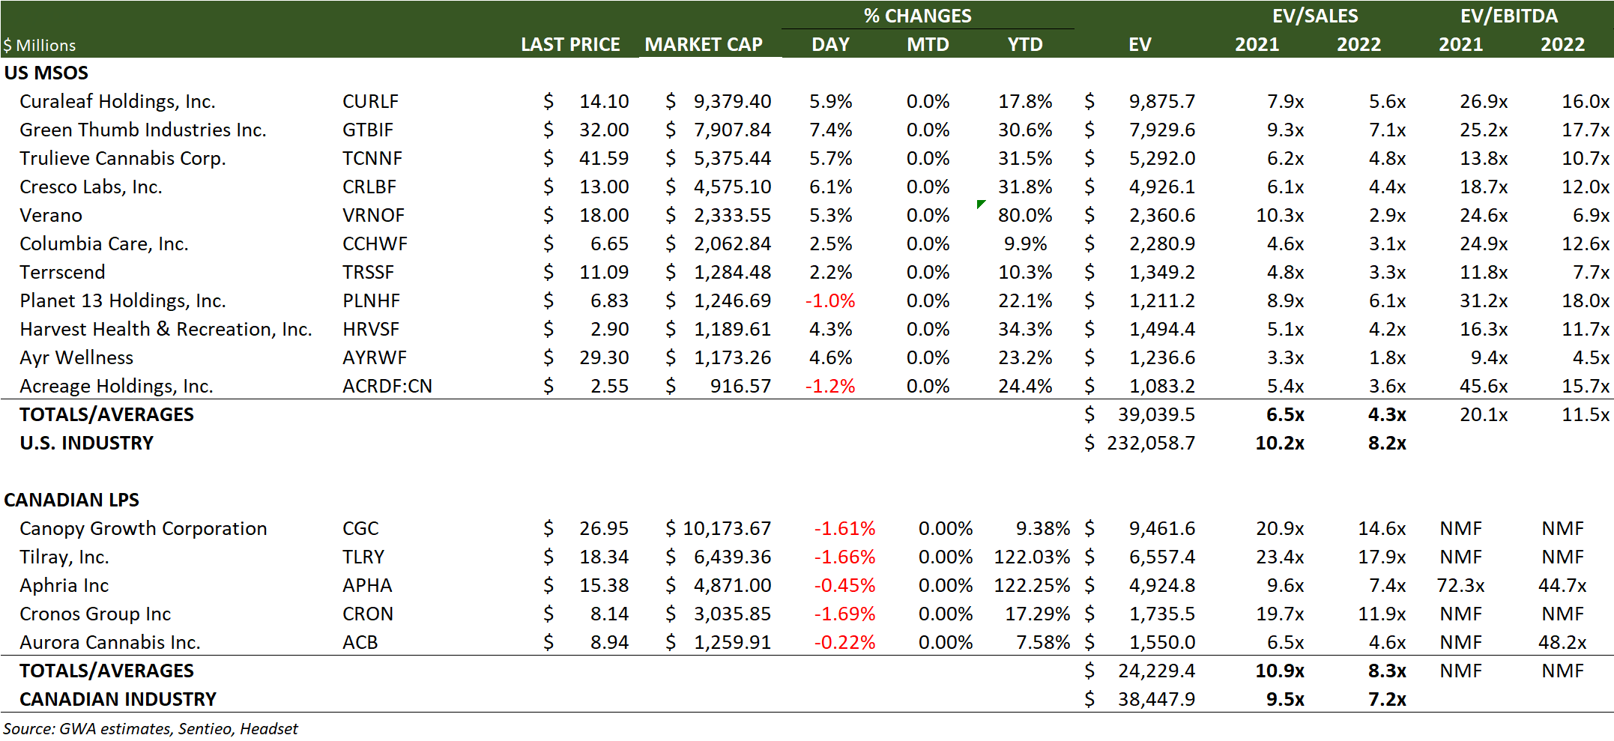Click Cresco Labs ticker CRLBF

tap(369, 187)
